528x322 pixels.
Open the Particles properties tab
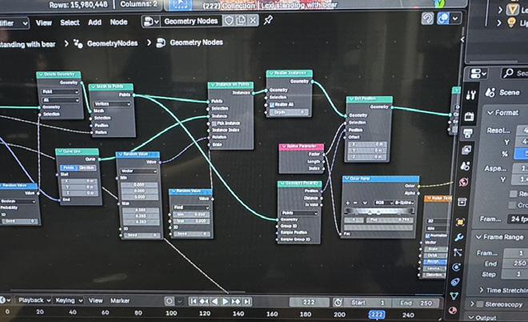(458, 252)
